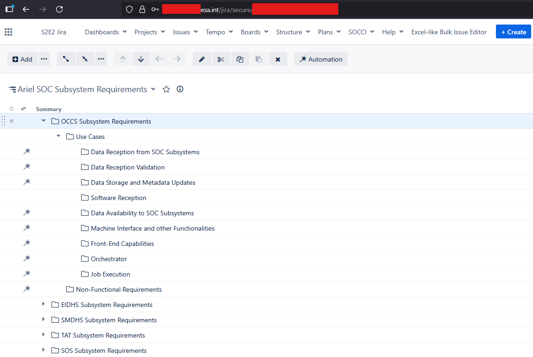The image size is (533, 357).
Task: Collapse the OCCS Subsystem Requirements folder
Action: 44,121
